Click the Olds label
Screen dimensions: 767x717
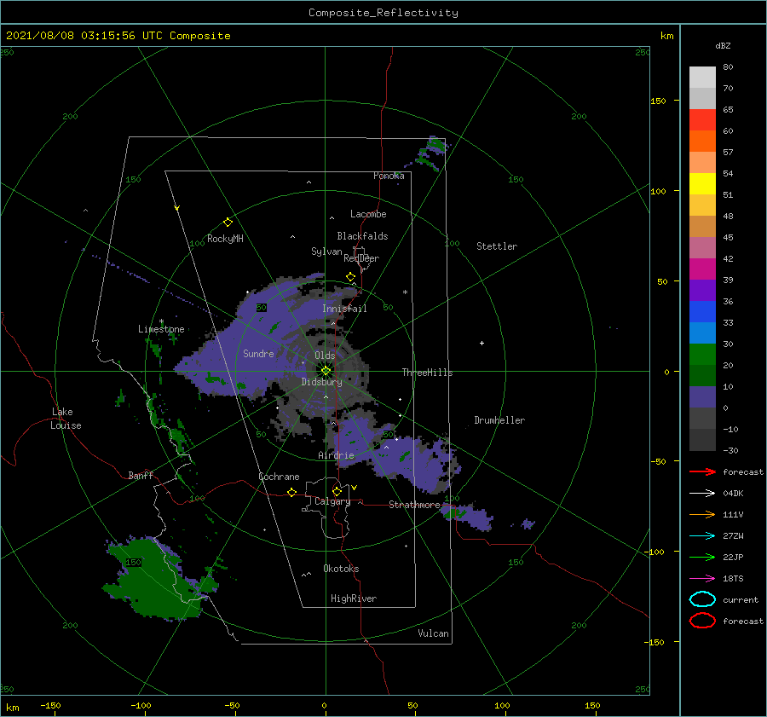click(325, 356)
